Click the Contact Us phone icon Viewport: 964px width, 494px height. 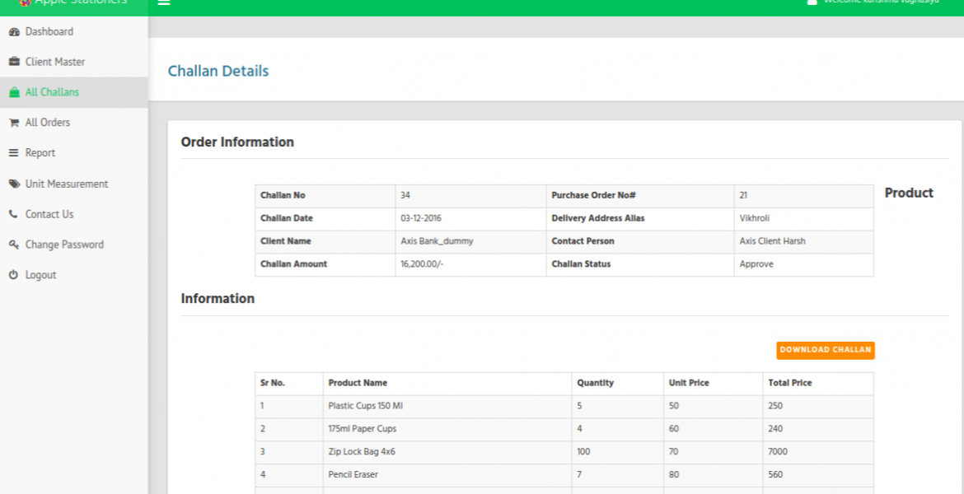[13, 214]
